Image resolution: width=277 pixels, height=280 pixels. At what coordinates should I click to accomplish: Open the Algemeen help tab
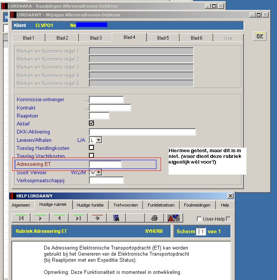21,205
